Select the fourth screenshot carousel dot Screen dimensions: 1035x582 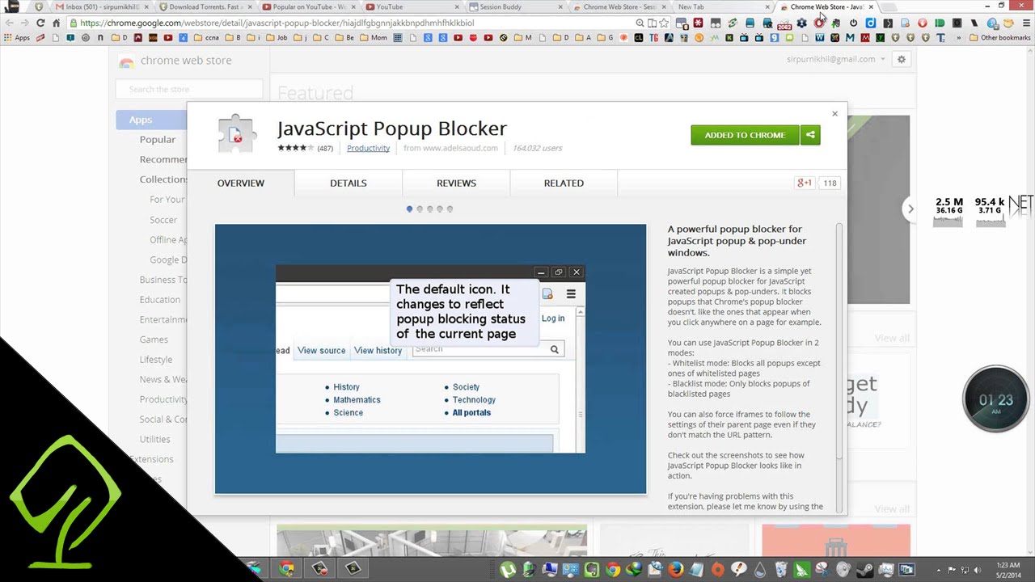click(x=440, y=209)
